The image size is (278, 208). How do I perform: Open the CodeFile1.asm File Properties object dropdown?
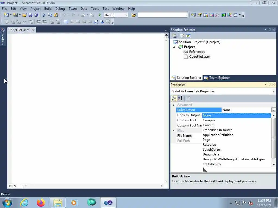pos(274,92)
